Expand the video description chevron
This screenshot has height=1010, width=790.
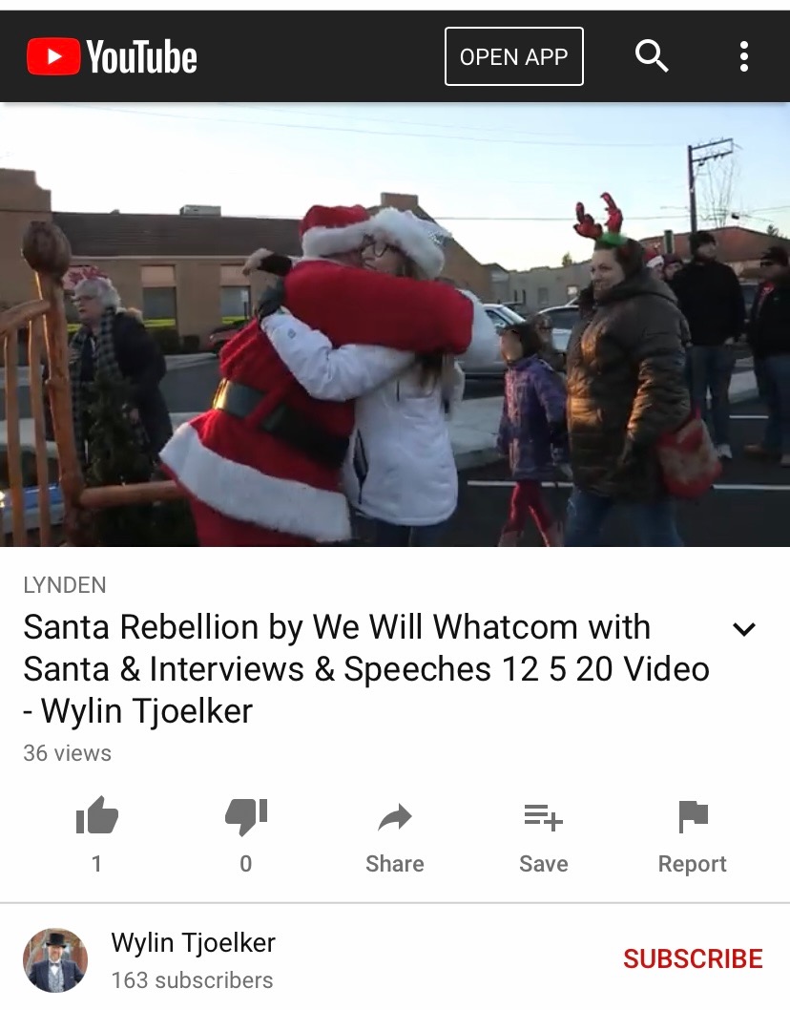click(x=743, y=629)
